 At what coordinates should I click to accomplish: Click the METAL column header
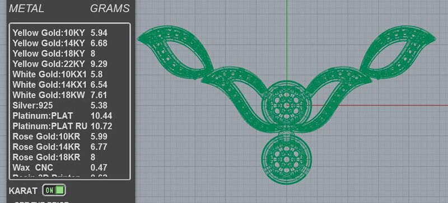26,8
